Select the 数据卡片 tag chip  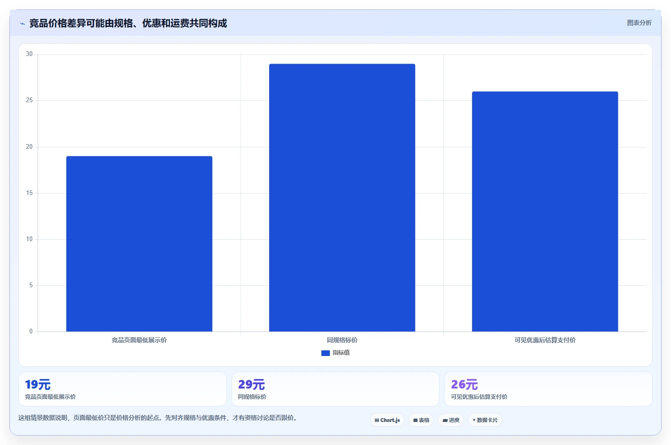[x=485, y=420]
